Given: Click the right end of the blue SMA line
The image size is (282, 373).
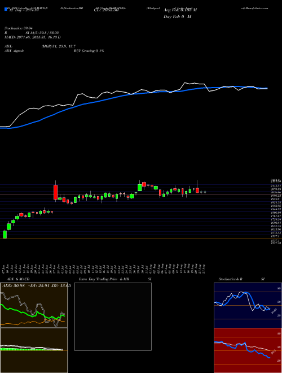Looking at the screenshot, I should [x=267, y=88].
